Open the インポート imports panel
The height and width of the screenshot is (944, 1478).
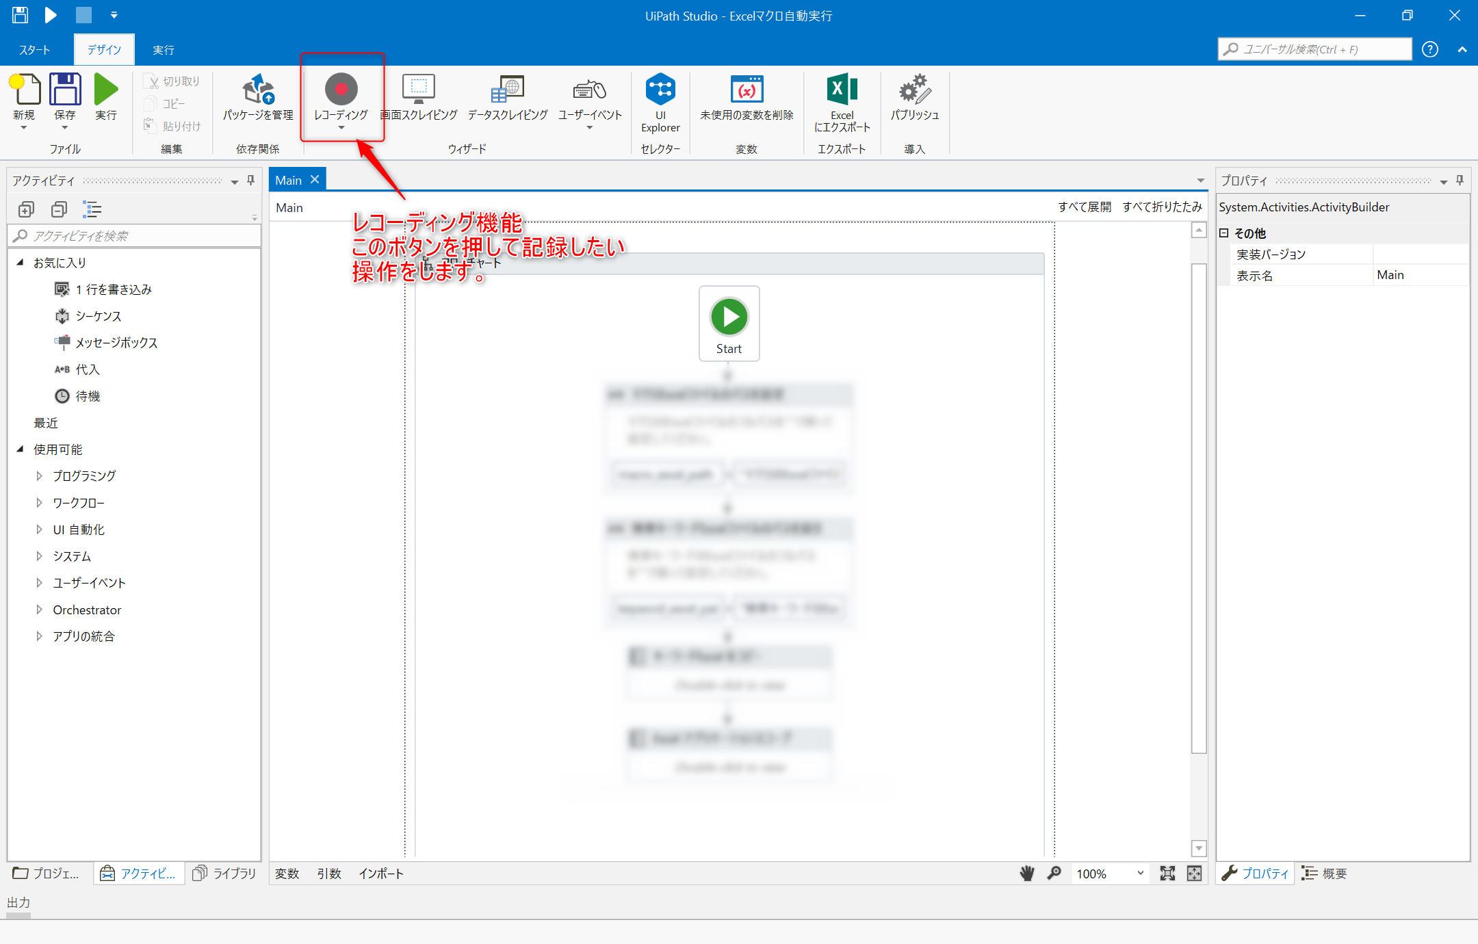pyautogui.click(x=381, y=874)
